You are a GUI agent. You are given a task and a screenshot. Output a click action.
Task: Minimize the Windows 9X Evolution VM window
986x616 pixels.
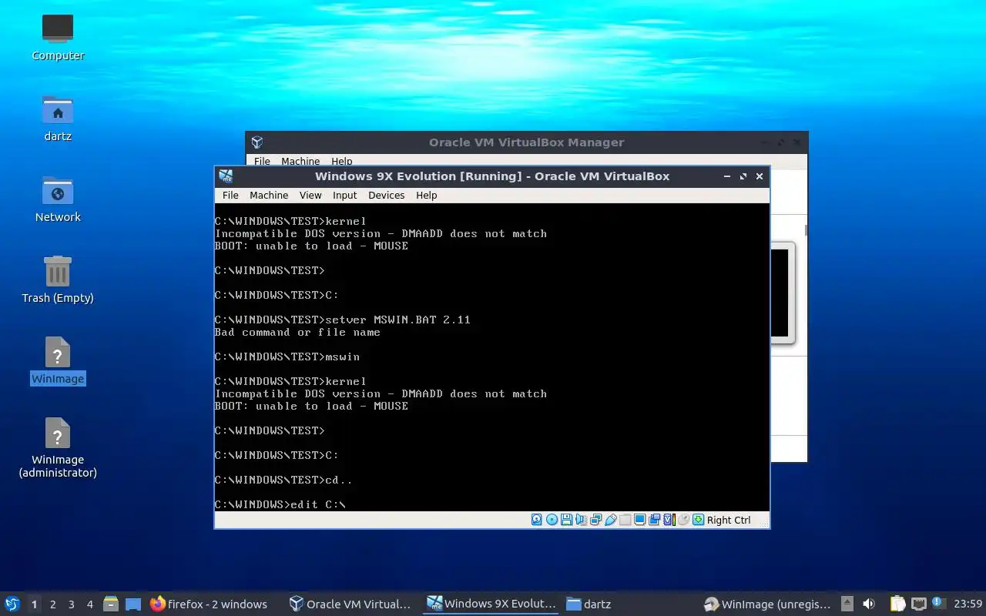click(727, 176)
